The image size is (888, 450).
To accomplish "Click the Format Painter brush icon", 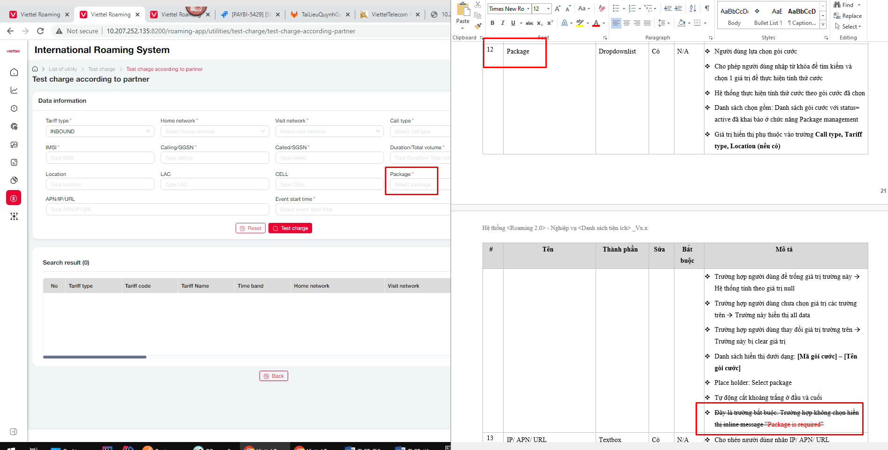I will (478, 26).
